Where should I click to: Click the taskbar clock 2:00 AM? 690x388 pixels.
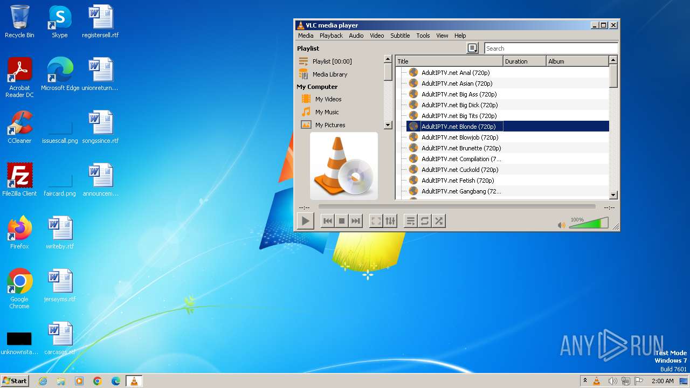click(663, 381)
